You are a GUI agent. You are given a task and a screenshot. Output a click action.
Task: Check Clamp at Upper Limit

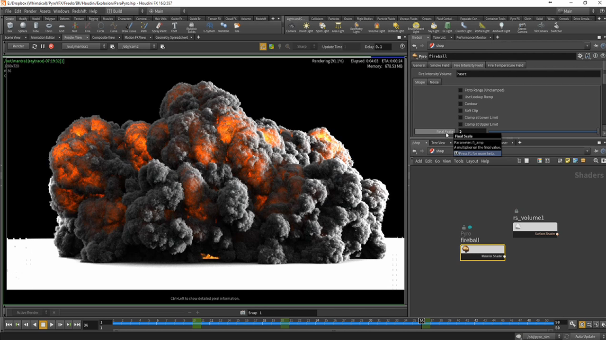pos(460,124)
